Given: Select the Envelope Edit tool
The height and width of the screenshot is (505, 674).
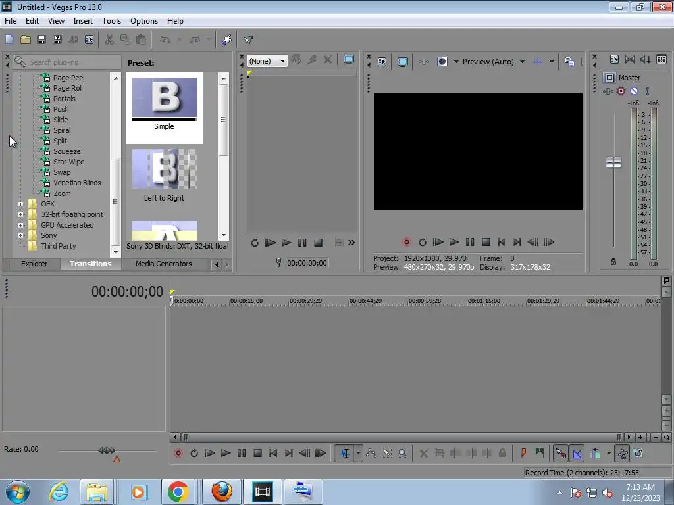Looking at the screenshot, I should pyautogui.click(x=371, y=453).
